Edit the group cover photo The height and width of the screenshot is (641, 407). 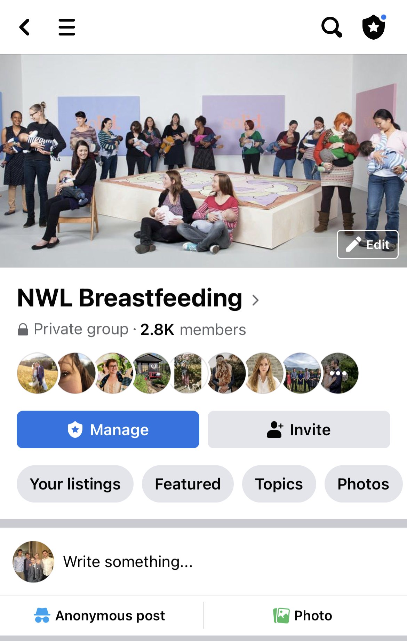367,244
